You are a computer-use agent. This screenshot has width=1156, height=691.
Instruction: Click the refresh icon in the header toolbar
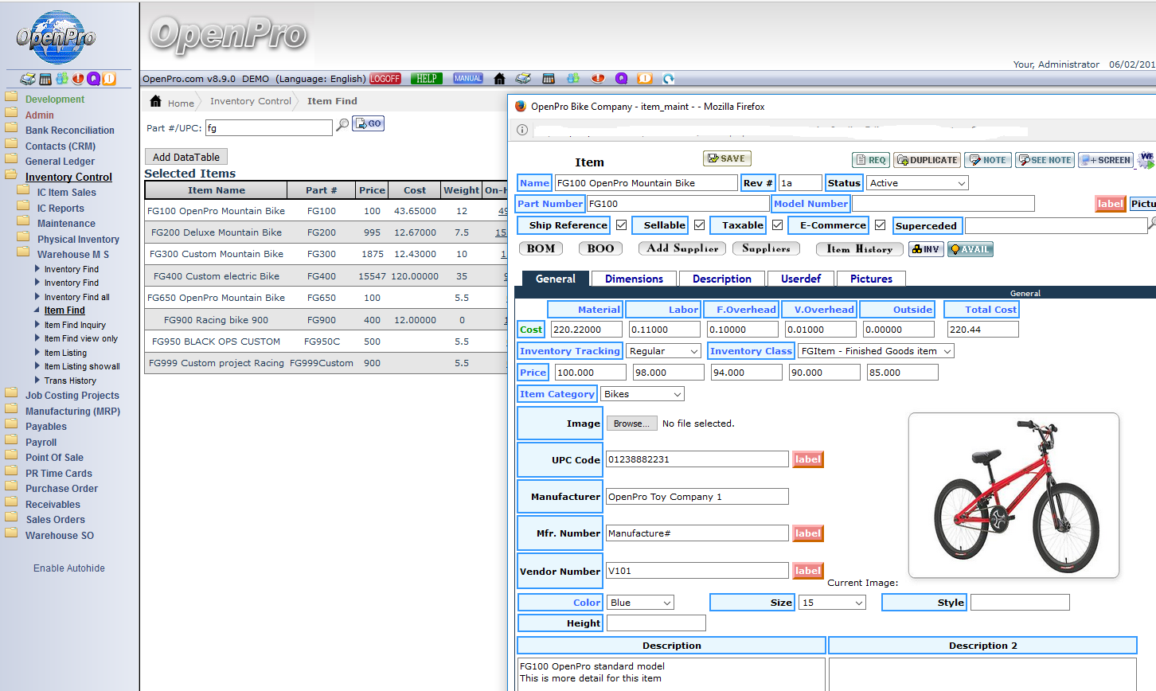point(669,79)
